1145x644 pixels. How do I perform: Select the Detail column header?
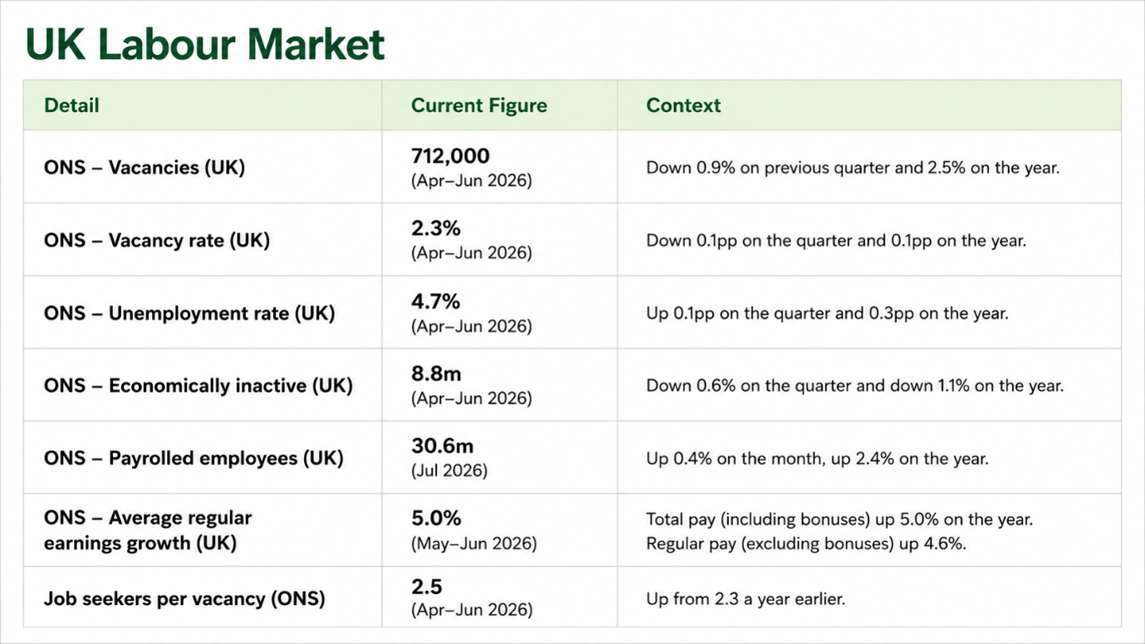pyautogui.click(x=71, y=105)
